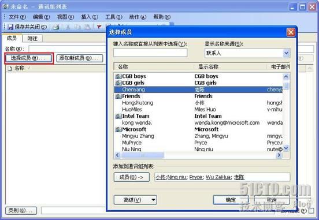
Task: Click the Save and Close toolbar icon
Action: click(x=10, y=27)
